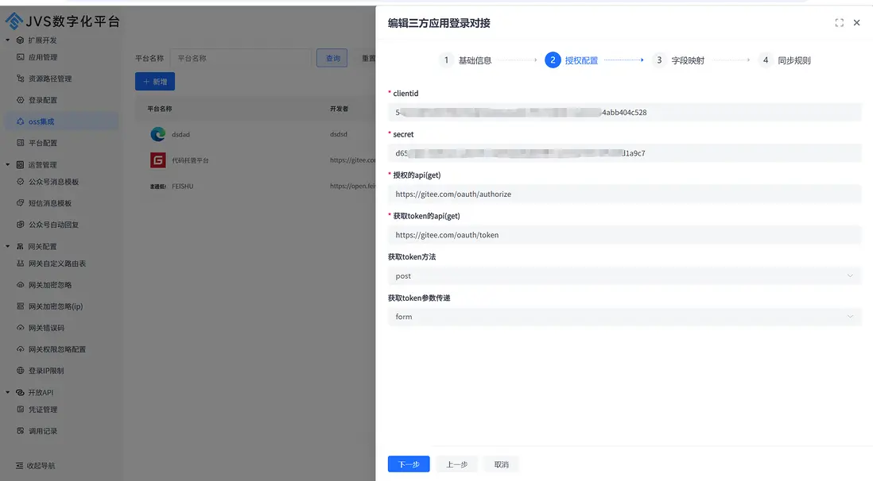Image resolution: width=873 pixels, height=481 pixels.
Task: Click the 取消 button
Action: [x=501, y=464]
